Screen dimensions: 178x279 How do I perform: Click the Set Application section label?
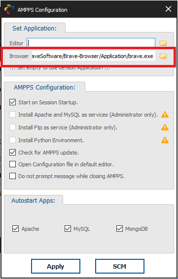pyautogui.click(x=35, y=29)
